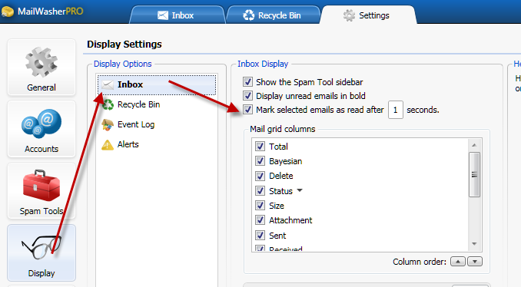This screenshot has width=521, height=287.
Task: Click the mail grid scrollbar down arrow
Action: coord(474,244)
